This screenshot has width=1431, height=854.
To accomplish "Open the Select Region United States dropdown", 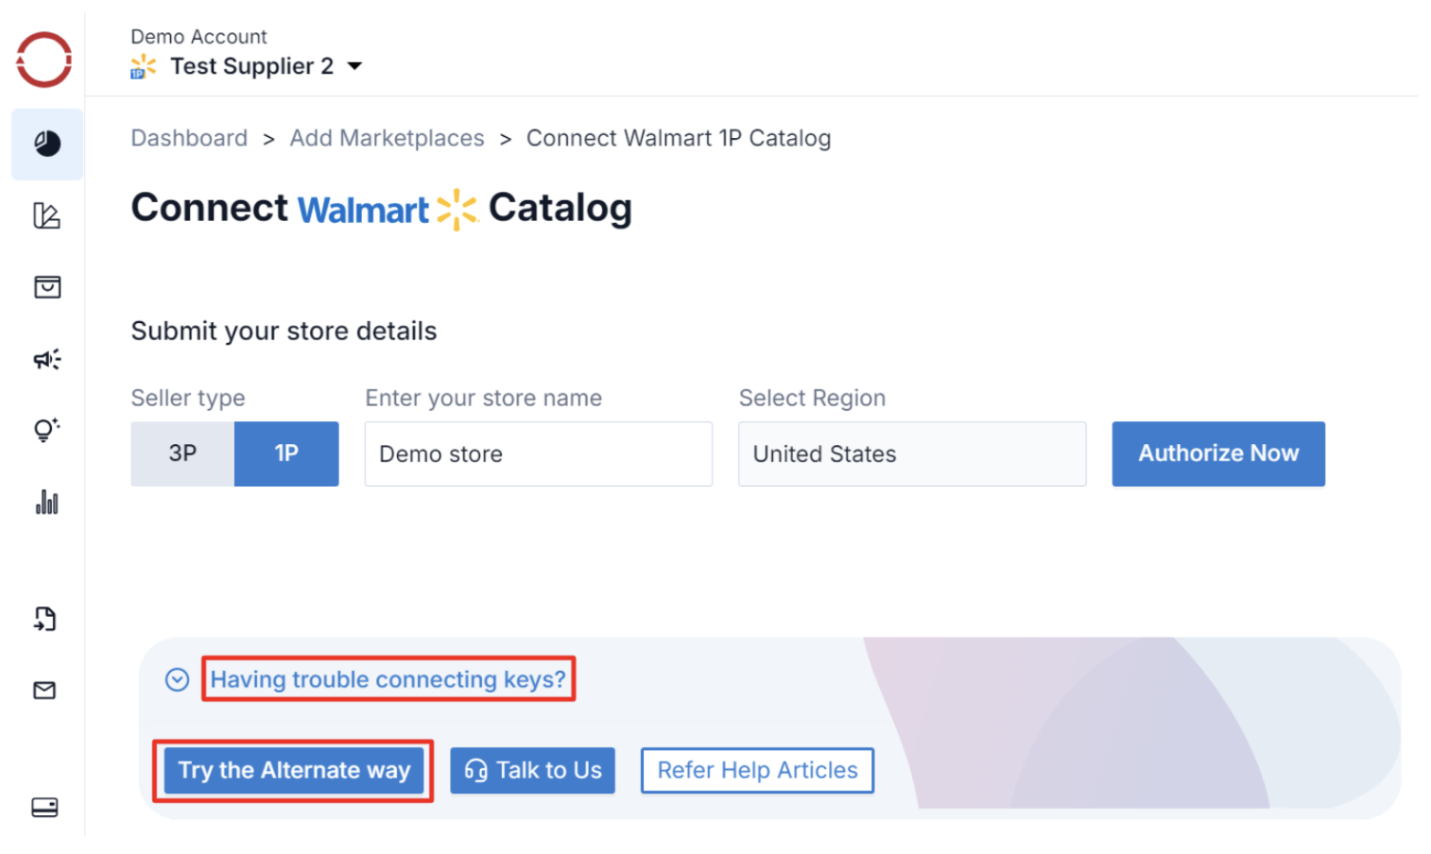I will 911,454.
